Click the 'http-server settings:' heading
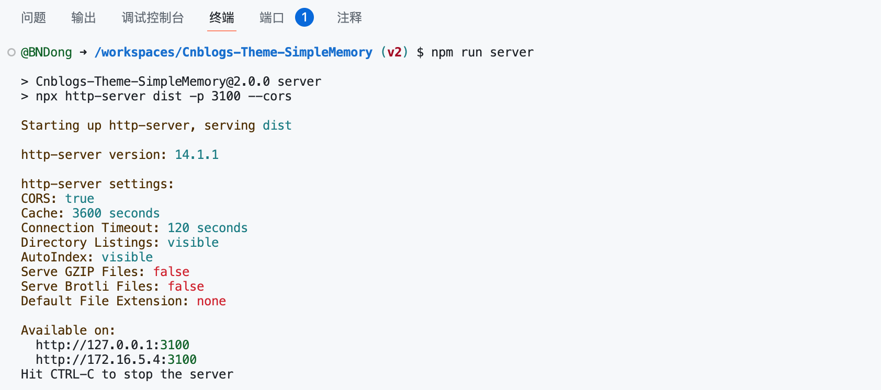881x390 pixels. coord(97,184)
